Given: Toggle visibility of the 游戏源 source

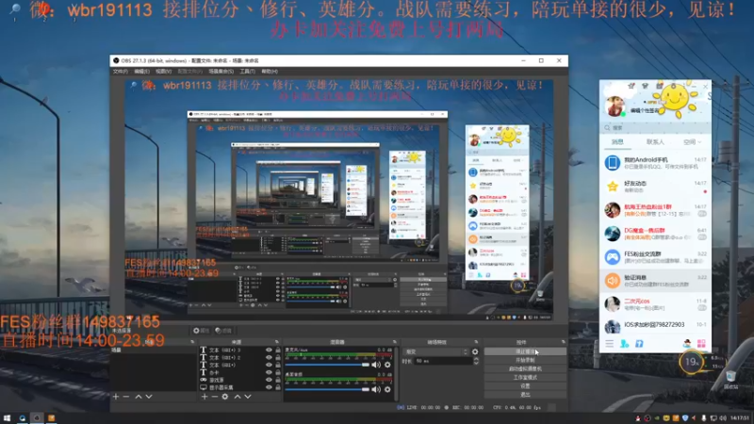Looking at the screenshot, I should point(269,380).
